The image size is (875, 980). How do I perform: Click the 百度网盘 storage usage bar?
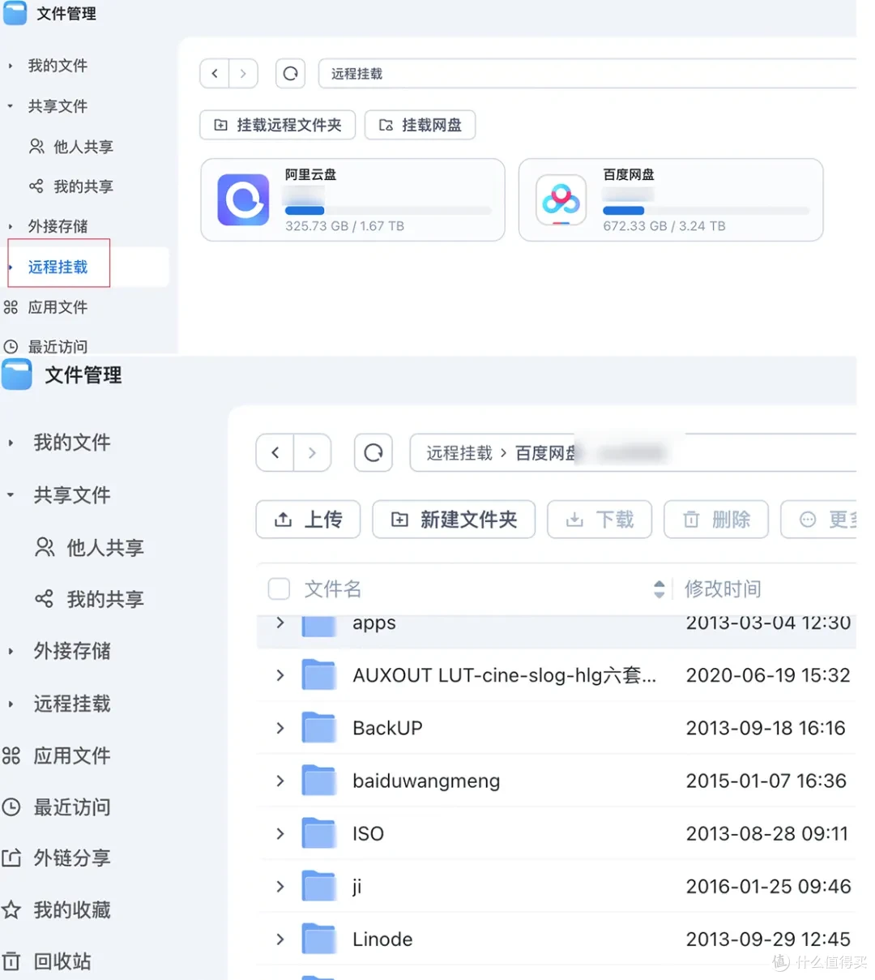[x=706, y=211]
